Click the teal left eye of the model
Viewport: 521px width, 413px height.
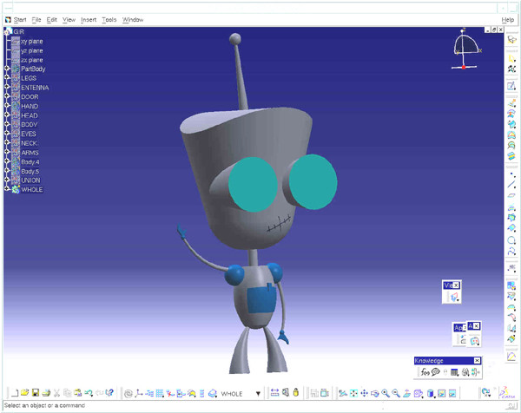253,184
